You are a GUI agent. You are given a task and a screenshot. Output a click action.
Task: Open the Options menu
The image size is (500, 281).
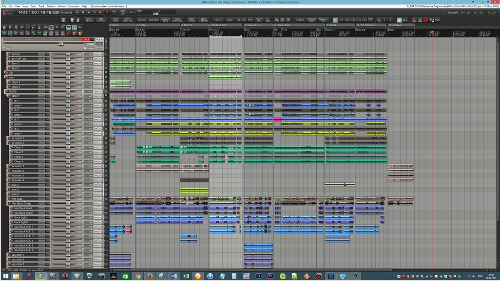(x=51, y=6)
